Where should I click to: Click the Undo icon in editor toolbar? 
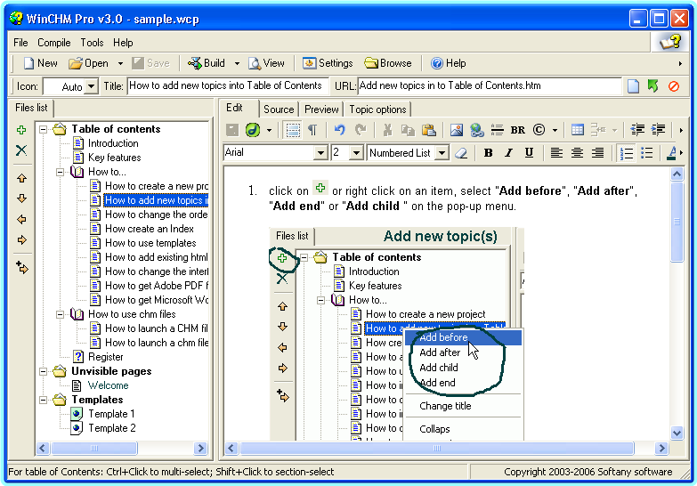pyautogui.click(x=340, y=130)
